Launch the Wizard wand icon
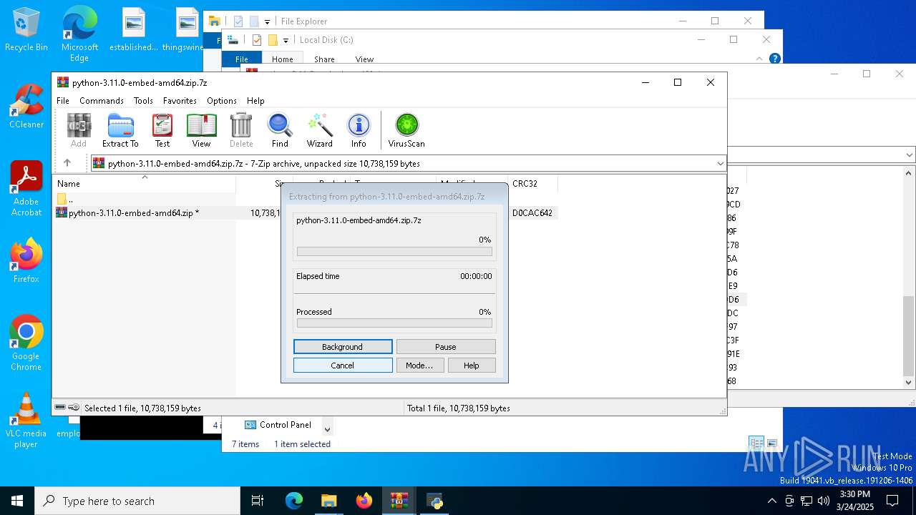 [x=320, y=131]
